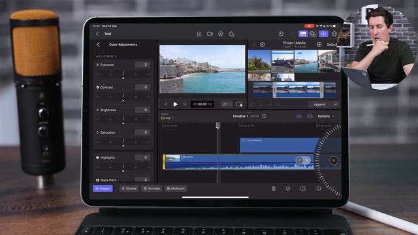Switch to the Volume tab

pos(129,189)
